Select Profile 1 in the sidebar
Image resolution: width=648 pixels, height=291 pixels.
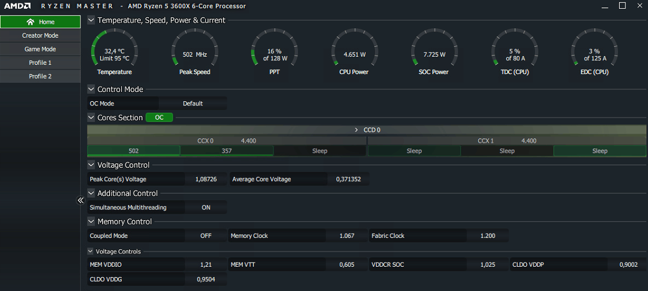(40, 62)
